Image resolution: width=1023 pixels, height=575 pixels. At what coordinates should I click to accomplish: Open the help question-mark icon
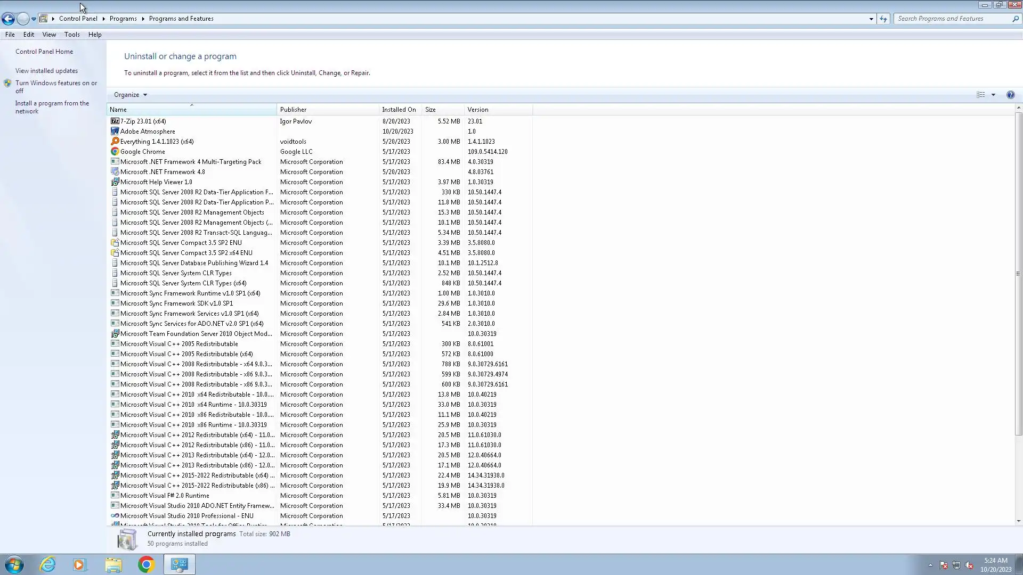[x=1010, y=95]
